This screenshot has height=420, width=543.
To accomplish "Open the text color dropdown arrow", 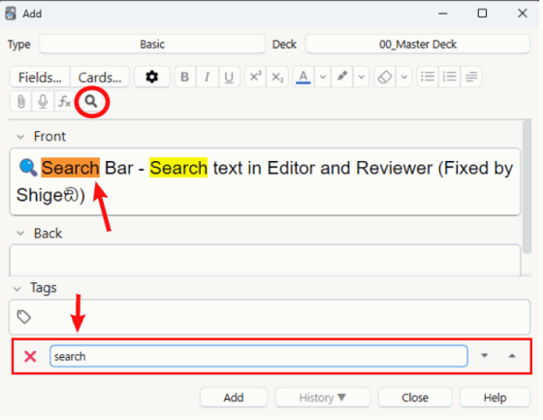I will (x=322, y=77).
